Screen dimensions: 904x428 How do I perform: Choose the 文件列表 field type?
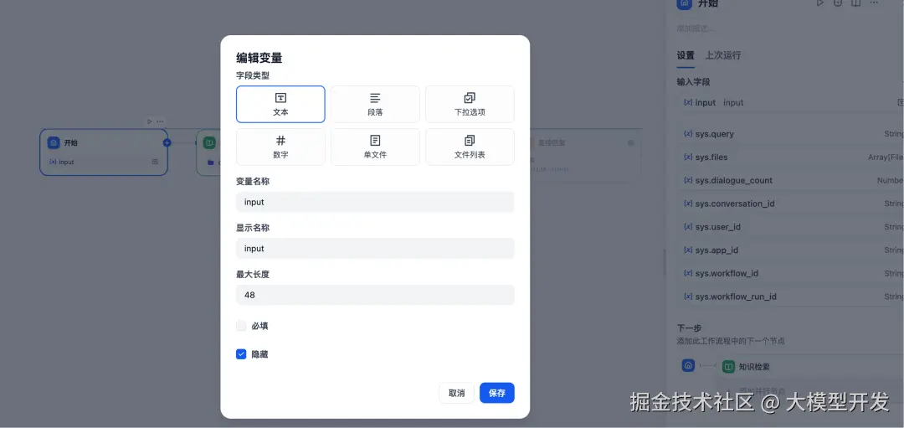click(x=470, y=147)
